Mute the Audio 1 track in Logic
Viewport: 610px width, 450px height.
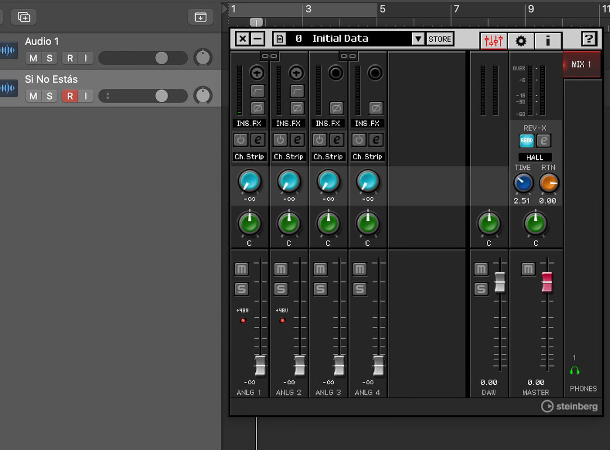pos(34,58)
